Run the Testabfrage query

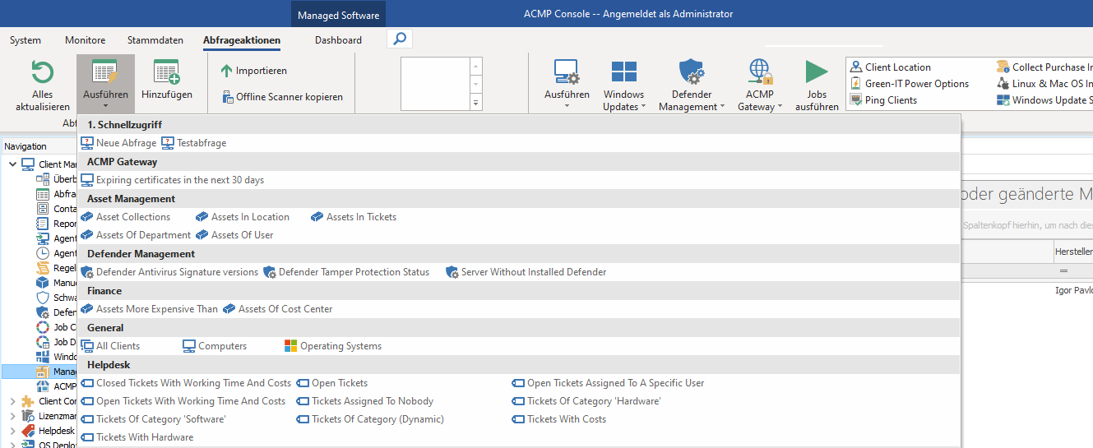194,143
